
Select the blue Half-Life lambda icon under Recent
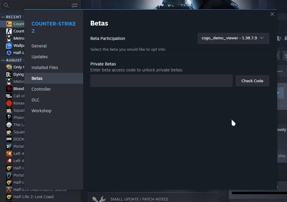pyautogui.click(x=9, y=53)
